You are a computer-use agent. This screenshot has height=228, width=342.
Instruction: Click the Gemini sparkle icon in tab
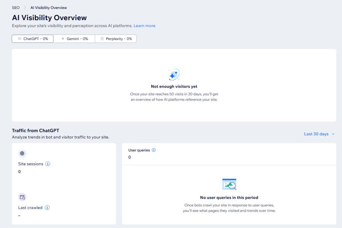pos(63,39)
